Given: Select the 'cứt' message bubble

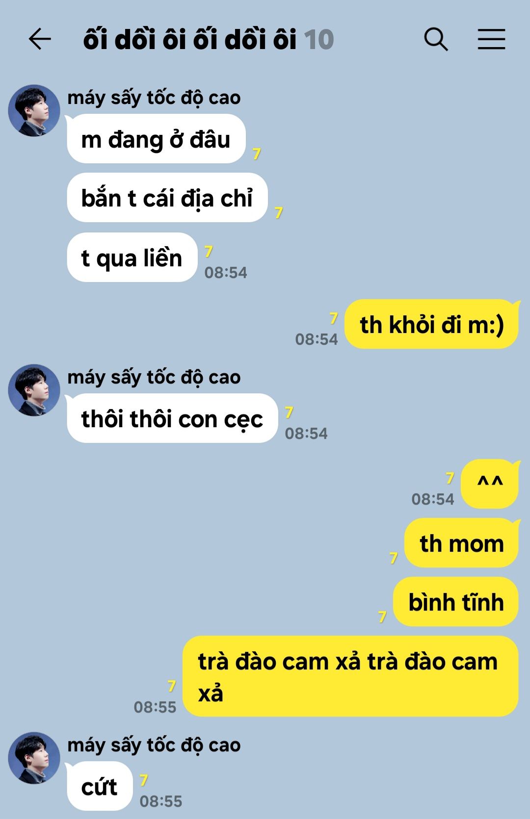Looking at the screenshot, I should 100,786.
